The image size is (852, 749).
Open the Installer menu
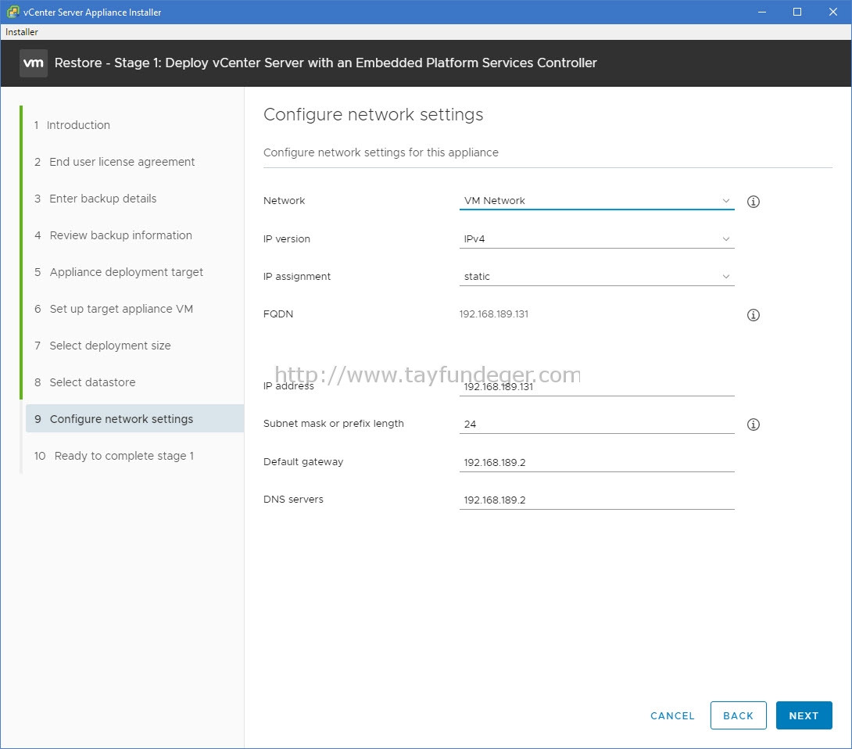point(22,32)
